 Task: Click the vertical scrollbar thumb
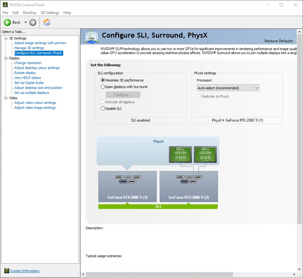[299, 129]
